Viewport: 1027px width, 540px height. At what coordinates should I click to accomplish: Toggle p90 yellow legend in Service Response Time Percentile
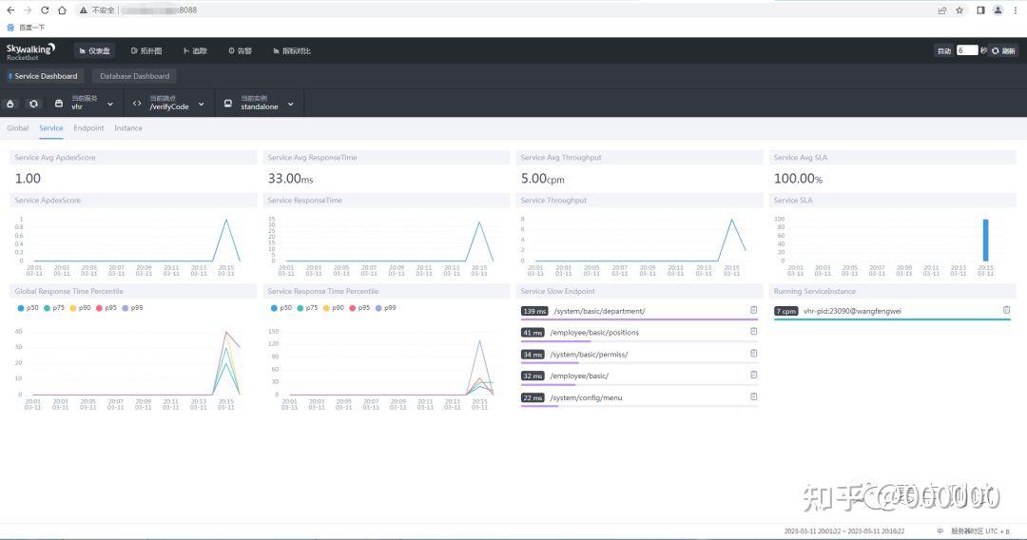pos(334,308)
